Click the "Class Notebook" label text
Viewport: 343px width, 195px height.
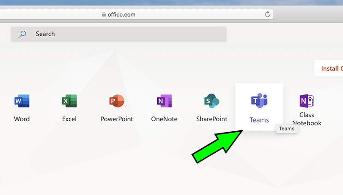pos(307,119)
